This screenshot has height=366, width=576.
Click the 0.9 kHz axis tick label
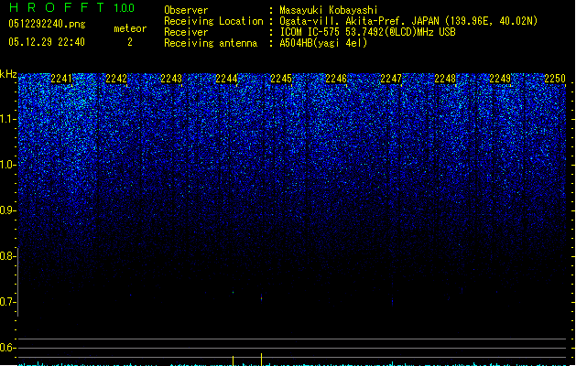8,210
